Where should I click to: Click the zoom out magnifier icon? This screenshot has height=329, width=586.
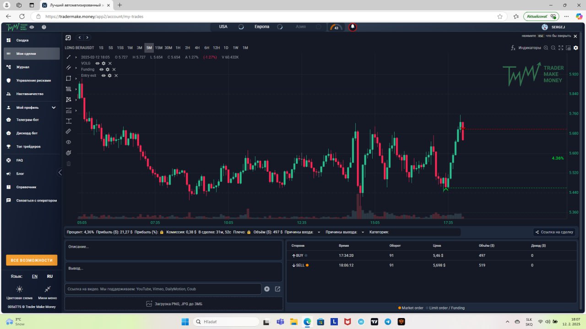pyautogui.click(x=553, y=48)
